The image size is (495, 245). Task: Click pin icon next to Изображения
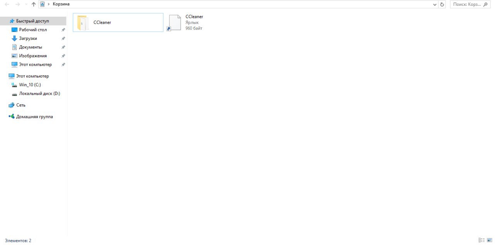(x=63, y=56)
